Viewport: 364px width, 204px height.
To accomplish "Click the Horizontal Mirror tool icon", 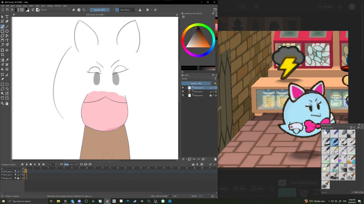I will point(140,10).
